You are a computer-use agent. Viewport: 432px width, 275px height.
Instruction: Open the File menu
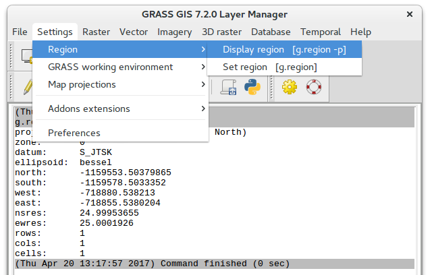pyautogui.click(x=20, y=32)
